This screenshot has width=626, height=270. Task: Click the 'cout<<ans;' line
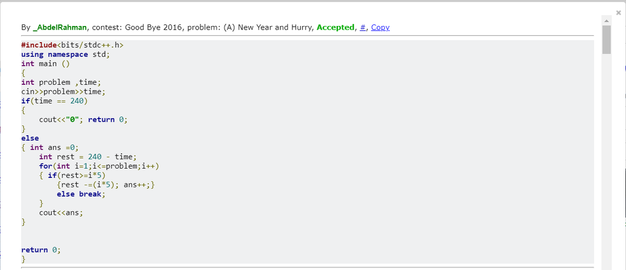click(x=61, y=213)
